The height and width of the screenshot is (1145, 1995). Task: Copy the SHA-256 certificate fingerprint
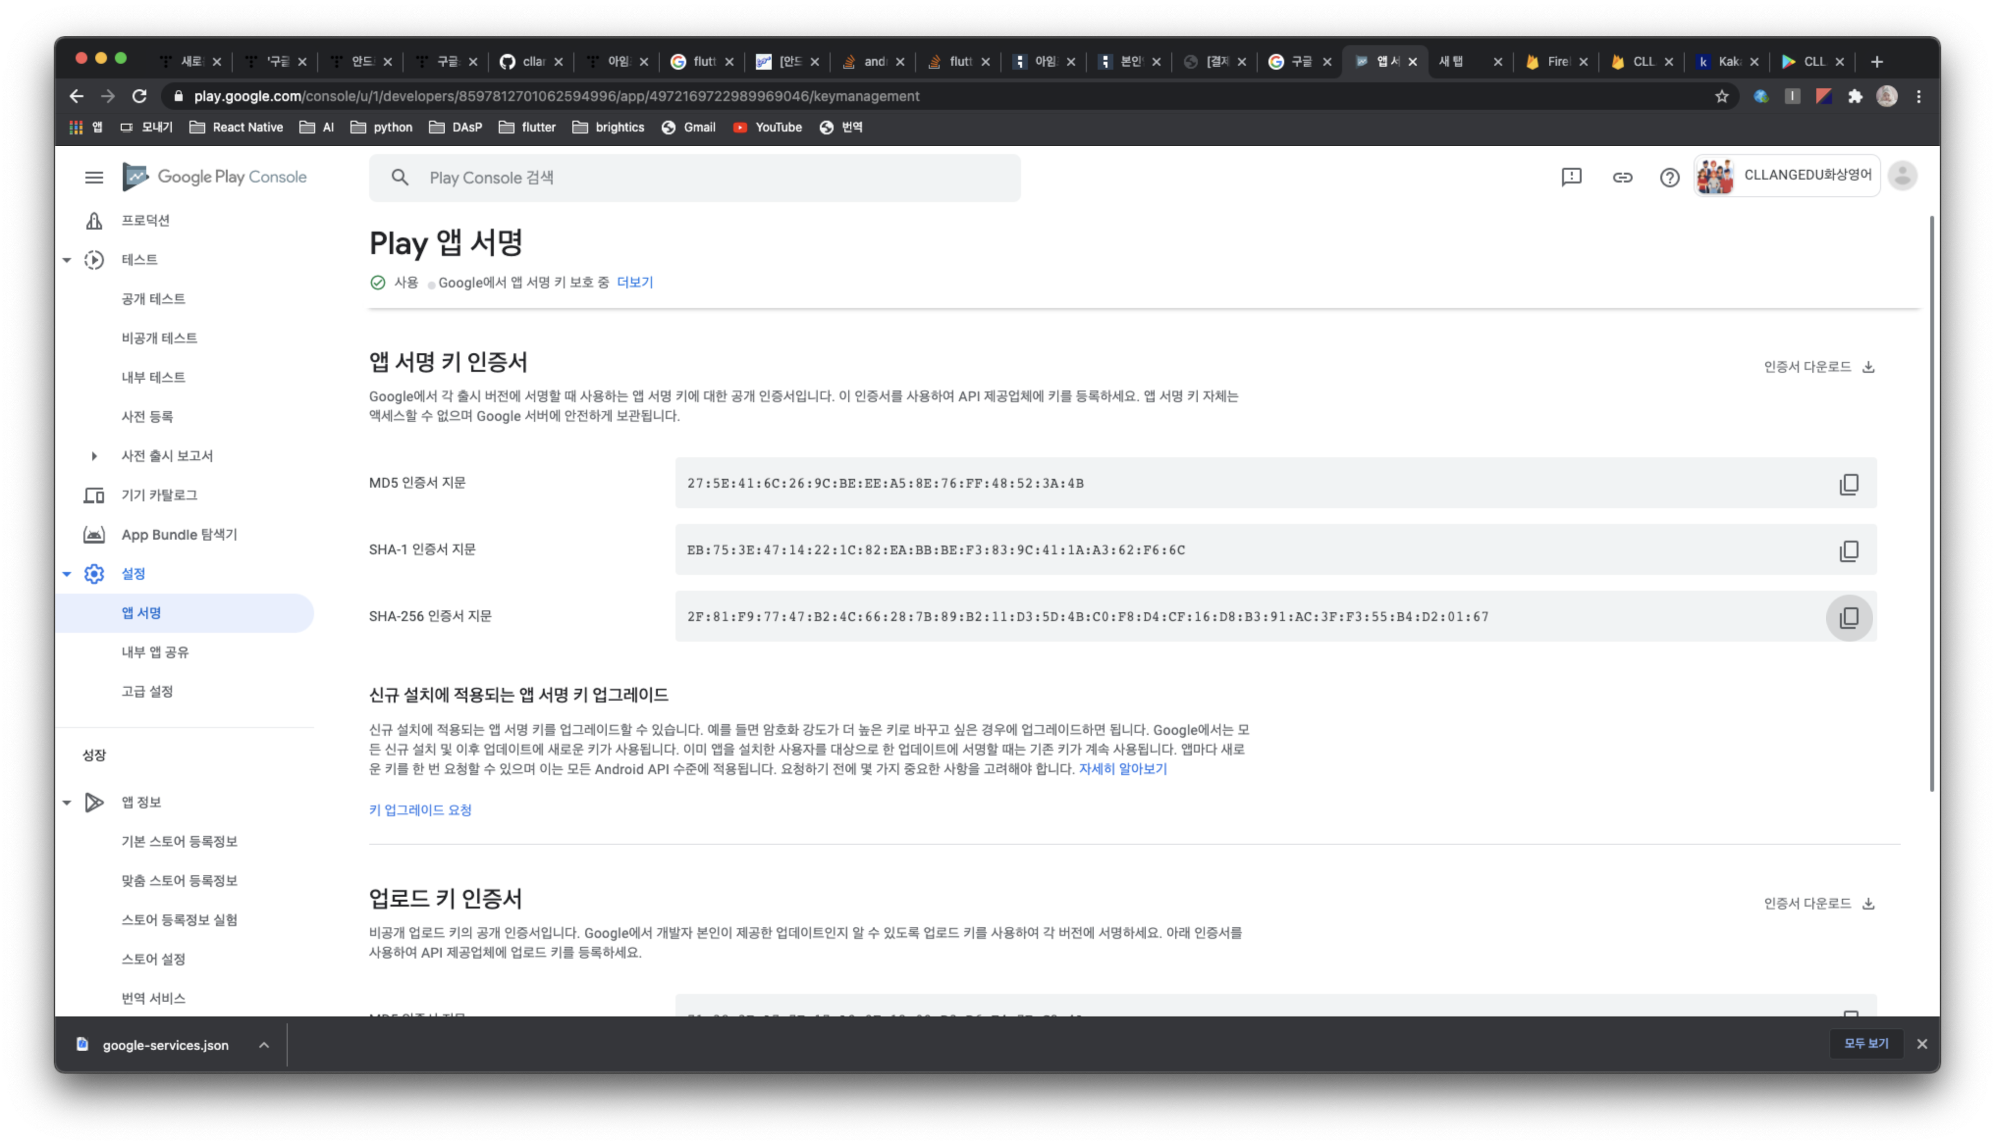point(1849,617)
